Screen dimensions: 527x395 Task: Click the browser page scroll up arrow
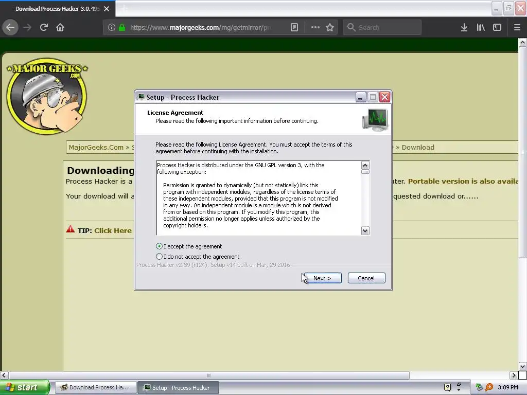[x=522, y=43]
